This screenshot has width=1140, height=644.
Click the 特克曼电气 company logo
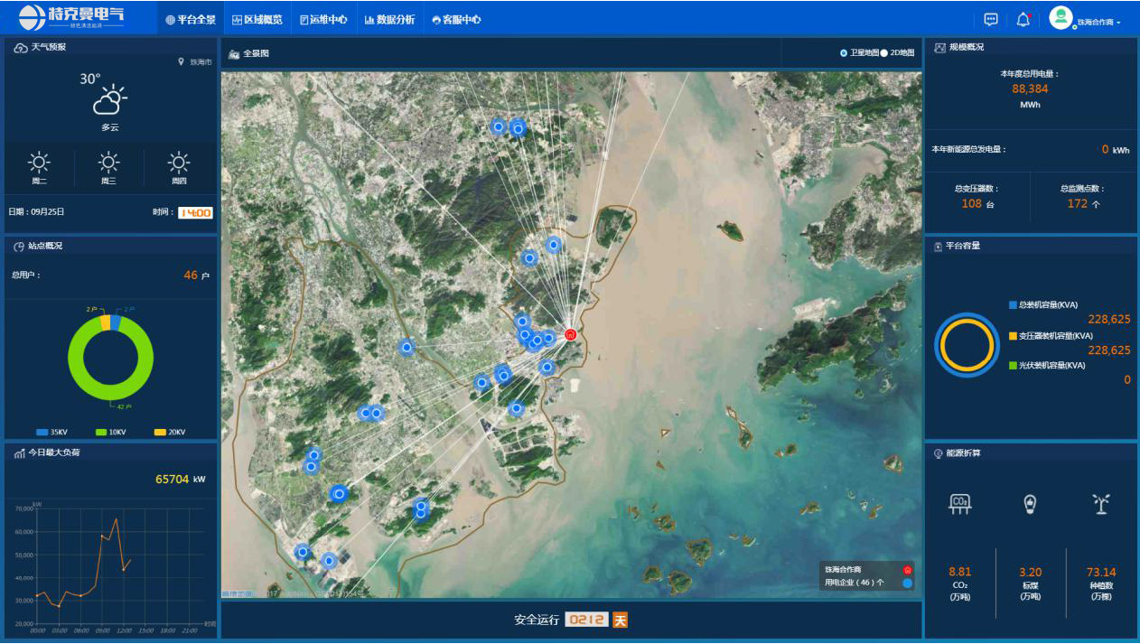pos(72,18)
